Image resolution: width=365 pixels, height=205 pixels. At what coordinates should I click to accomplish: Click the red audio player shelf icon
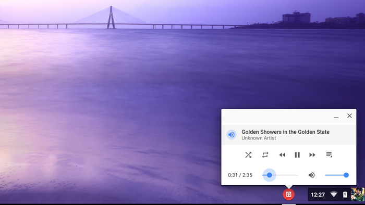pos(289,194)
